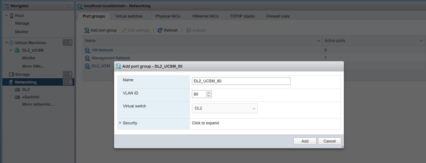Expand the Security section

pos(120,123)
